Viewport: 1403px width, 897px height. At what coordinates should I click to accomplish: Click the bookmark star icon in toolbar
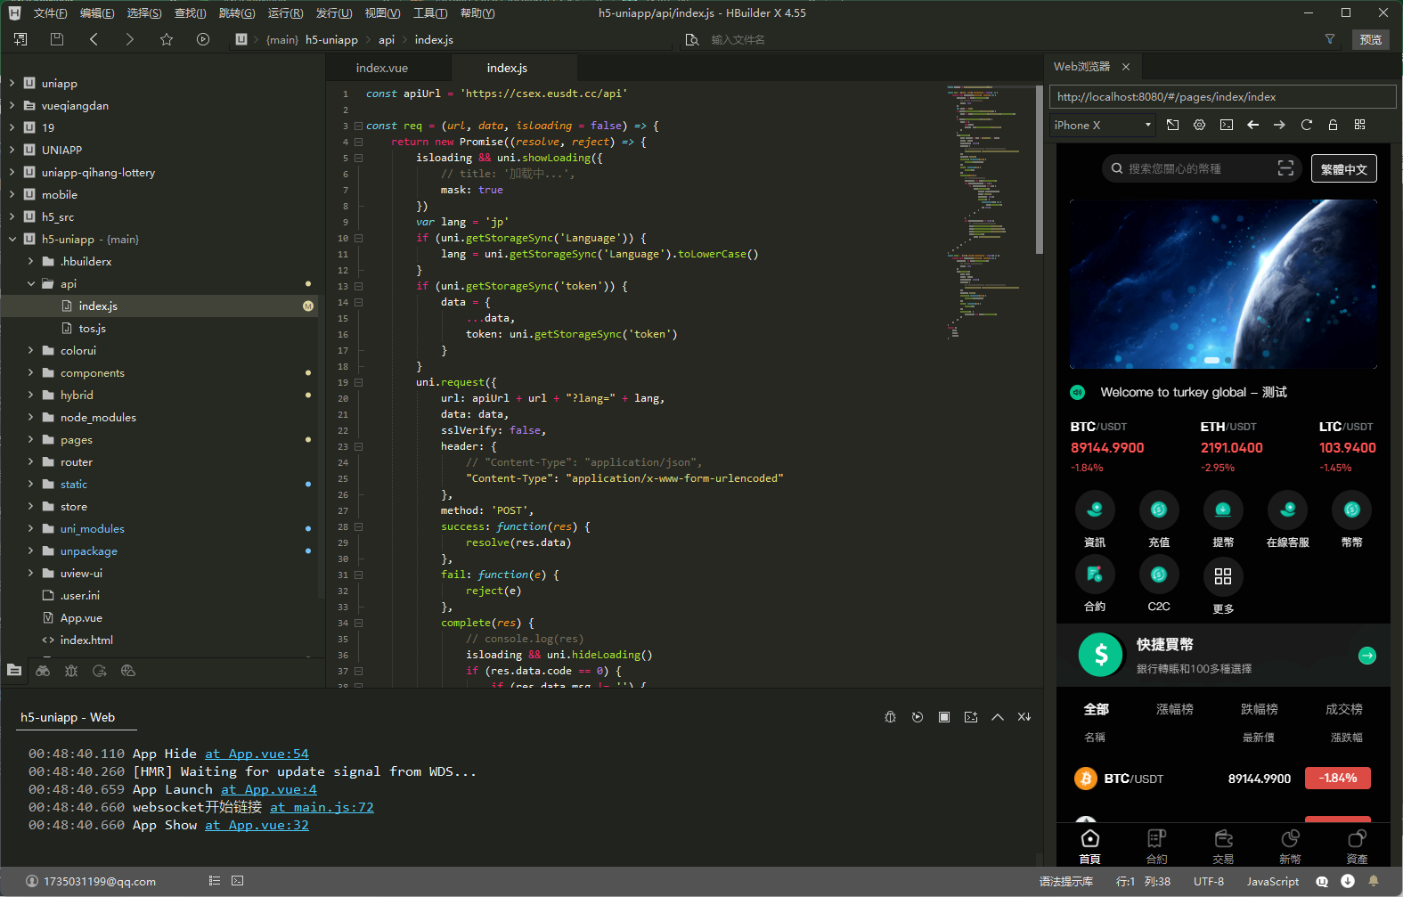click(167, 39)
